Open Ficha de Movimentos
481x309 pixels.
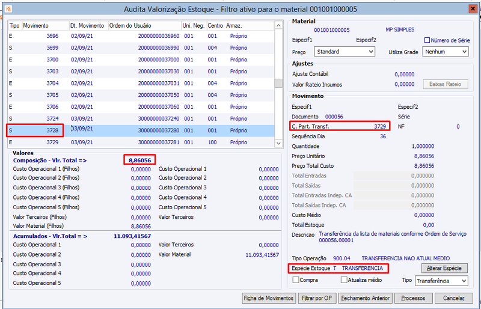tap(269, 298)
